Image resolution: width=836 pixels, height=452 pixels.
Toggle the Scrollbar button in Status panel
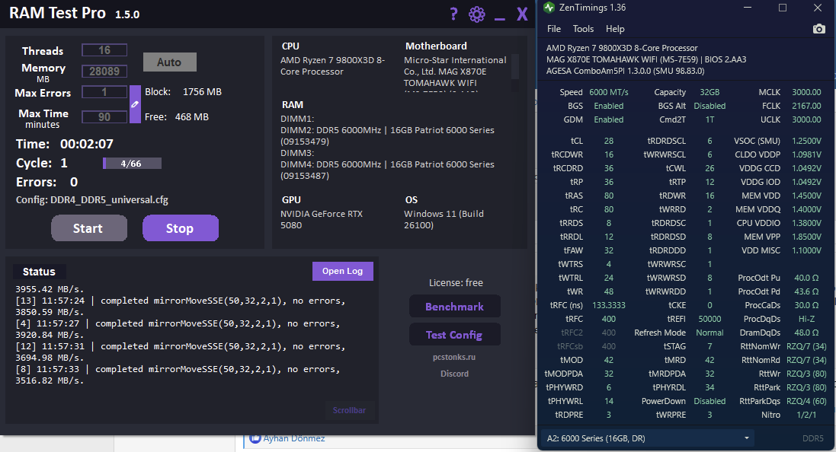coord(349,410)
